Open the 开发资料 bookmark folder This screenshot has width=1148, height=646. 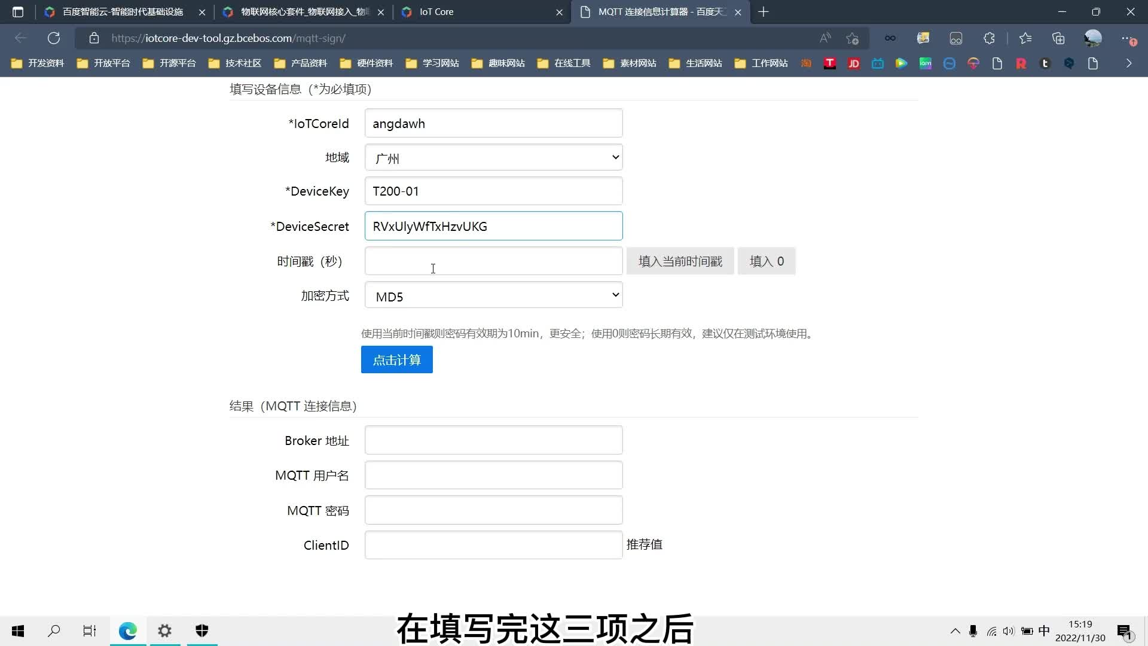[x=38, y=63]
